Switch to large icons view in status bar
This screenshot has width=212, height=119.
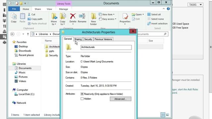click(167, 115)
